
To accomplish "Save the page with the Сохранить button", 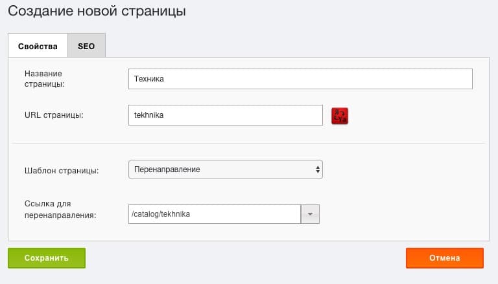I will pos(47,258).
